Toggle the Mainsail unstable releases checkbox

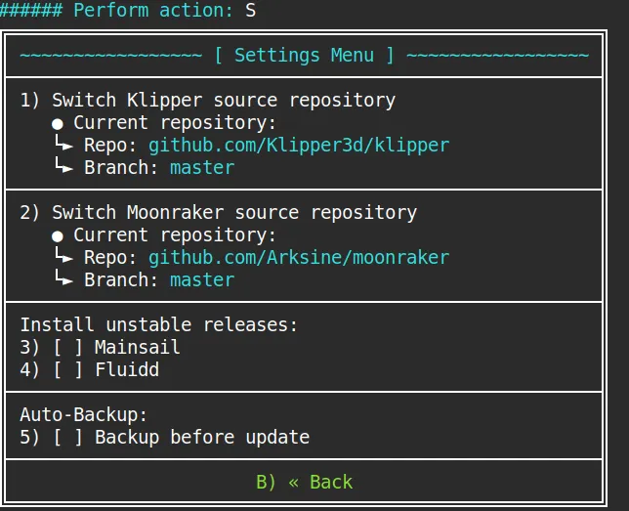pos(67,347)
